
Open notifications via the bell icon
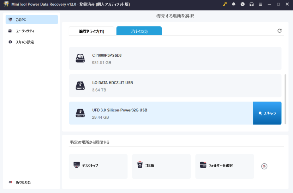[234, 4]
